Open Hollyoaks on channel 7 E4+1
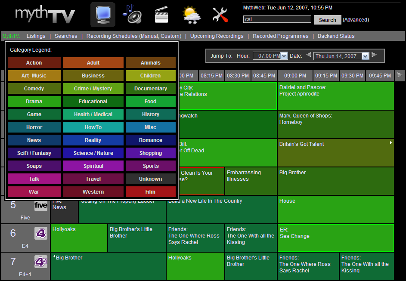This screenshot has height=281, width=406. pos(195,266)
